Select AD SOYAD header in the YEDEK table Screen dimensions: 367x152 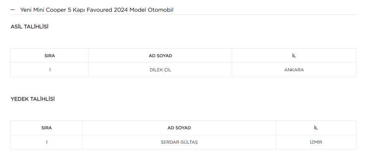click(x=179, y=128)
